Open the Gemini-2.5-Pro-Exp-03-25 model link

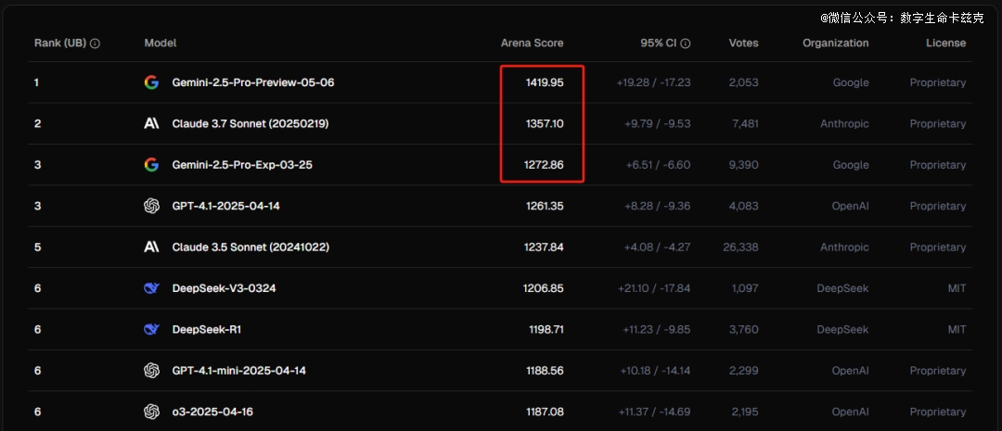click(x=242, y=165)
